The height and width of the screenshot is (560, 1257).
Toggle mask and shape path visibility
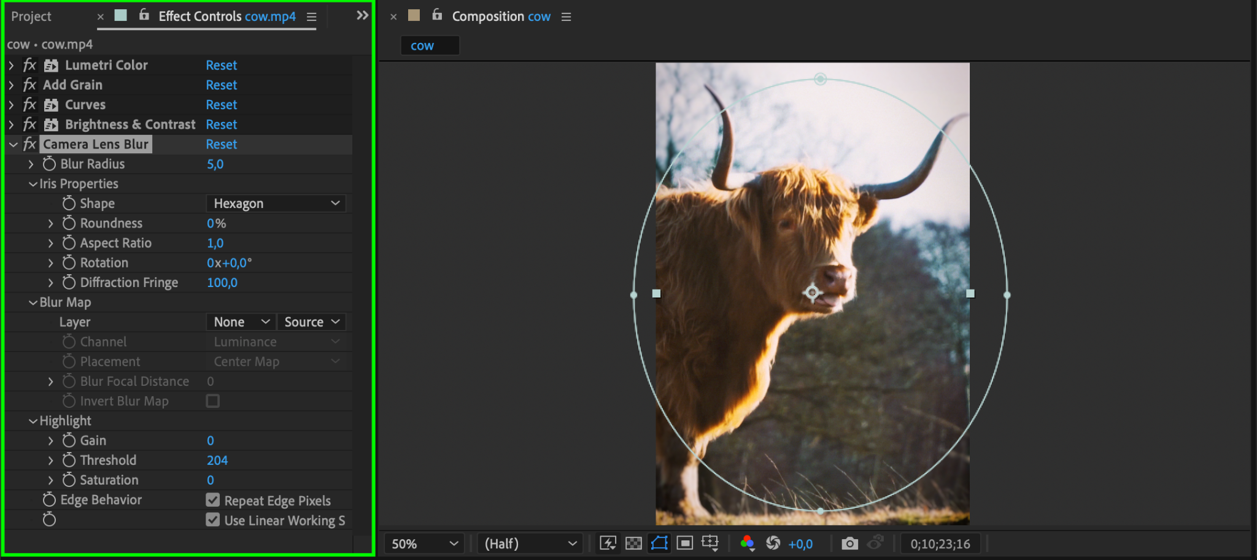point(659,543)
